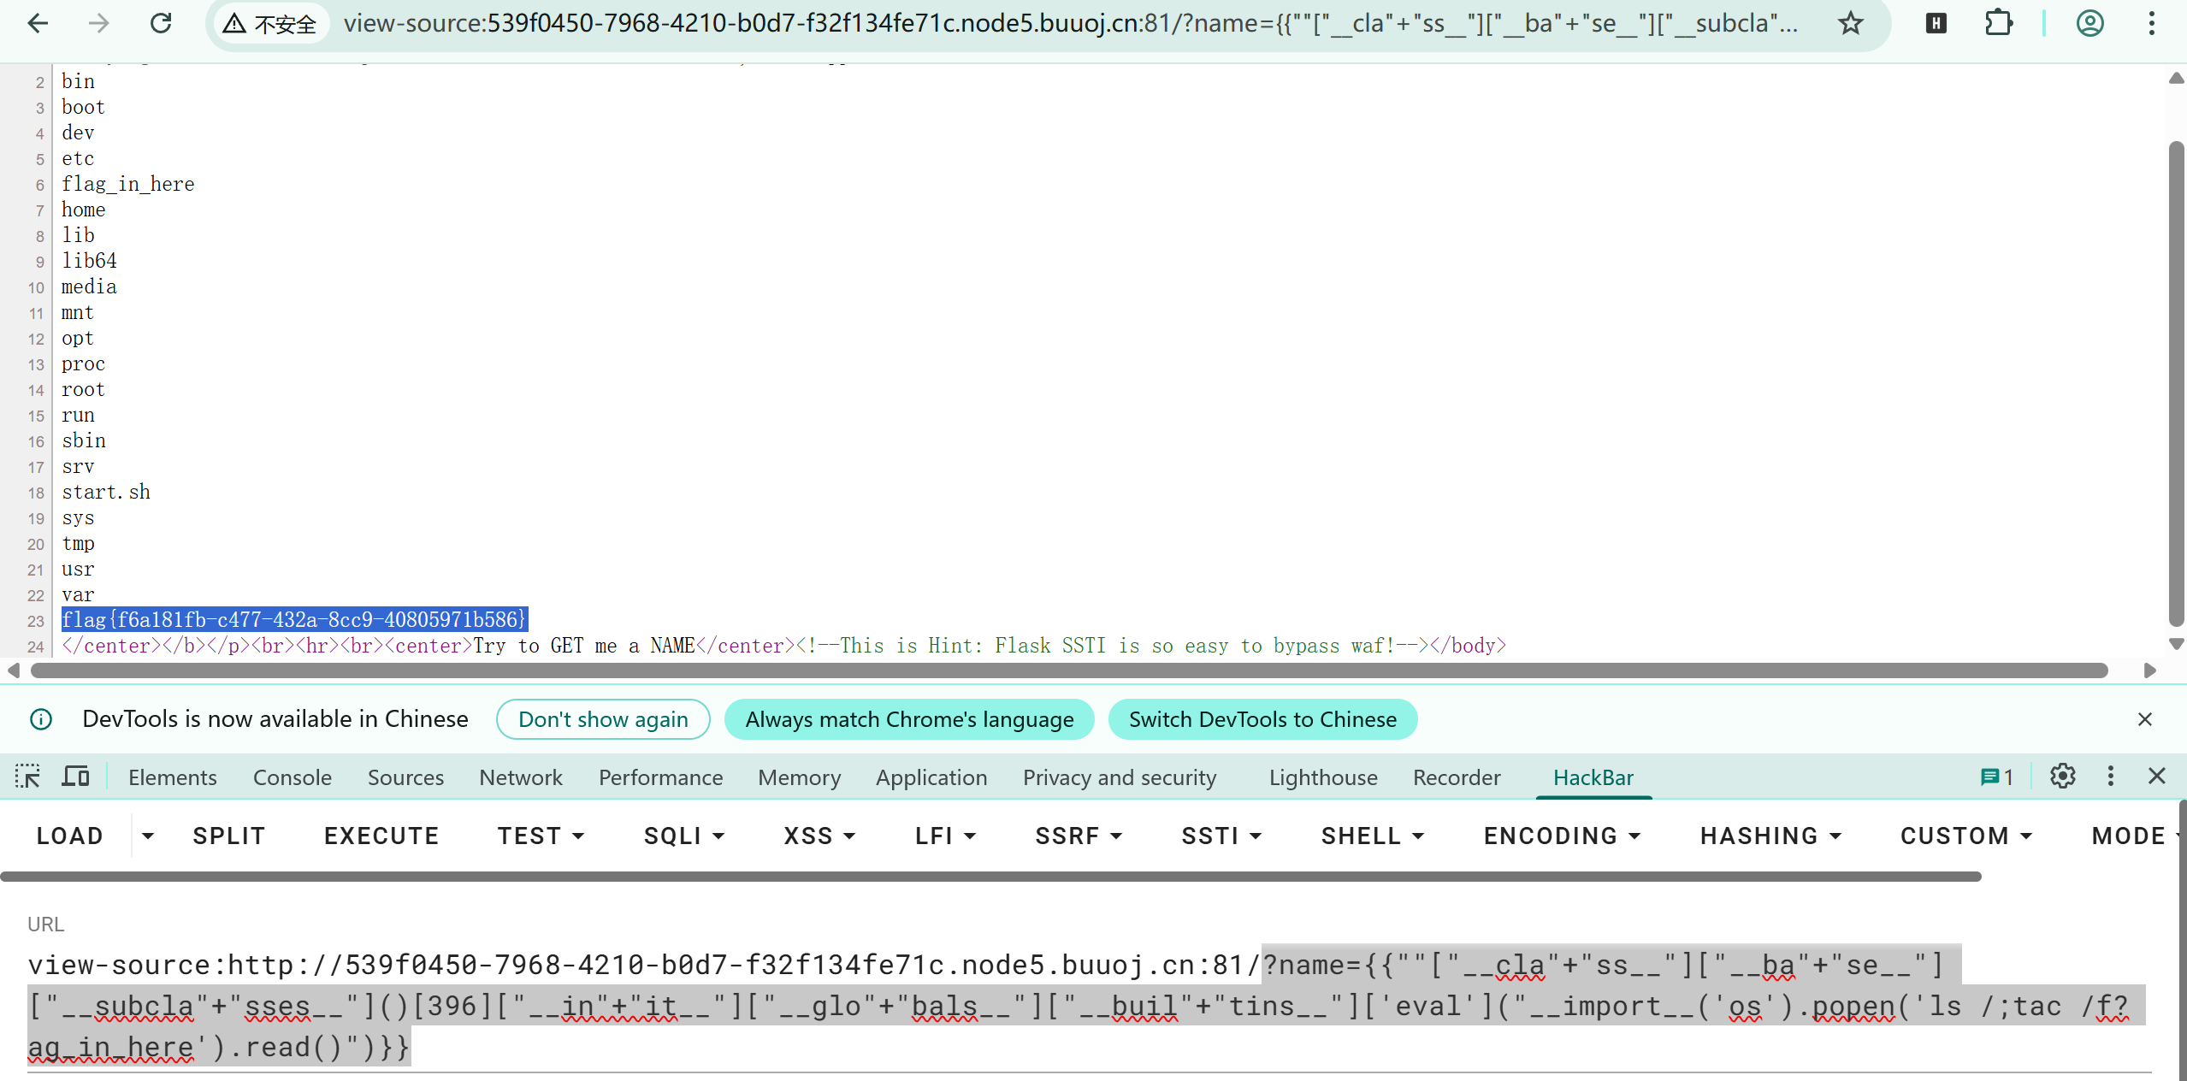Open the arrow next to LOAD
Screen dimensions: 2187x1081
point(148,836)
